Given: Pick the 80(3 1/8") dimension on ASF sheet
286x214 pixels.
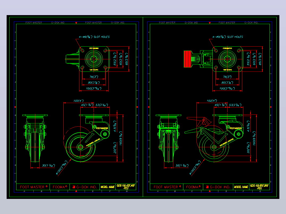Looking at the screenshot, I should 94,83.
